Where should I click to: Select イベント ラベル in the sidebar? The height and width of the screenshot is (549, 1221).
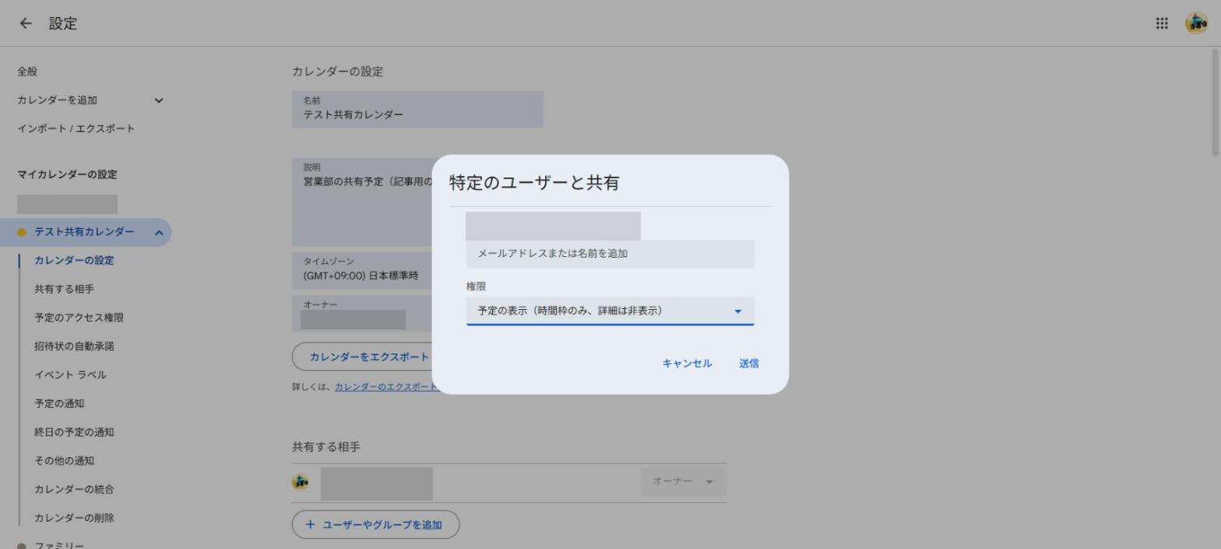coord(70,375)
